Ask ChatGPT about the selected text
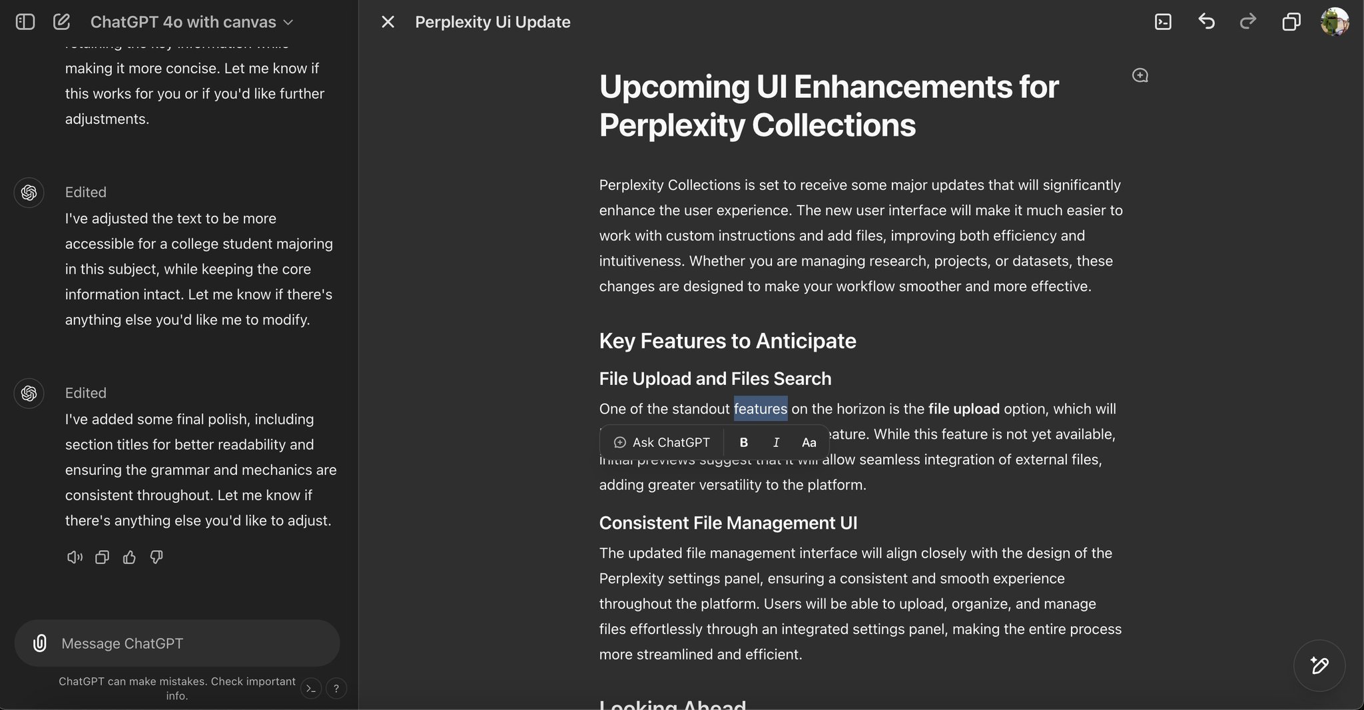The width and height of the screenshot is (1364, 710). 661,442
